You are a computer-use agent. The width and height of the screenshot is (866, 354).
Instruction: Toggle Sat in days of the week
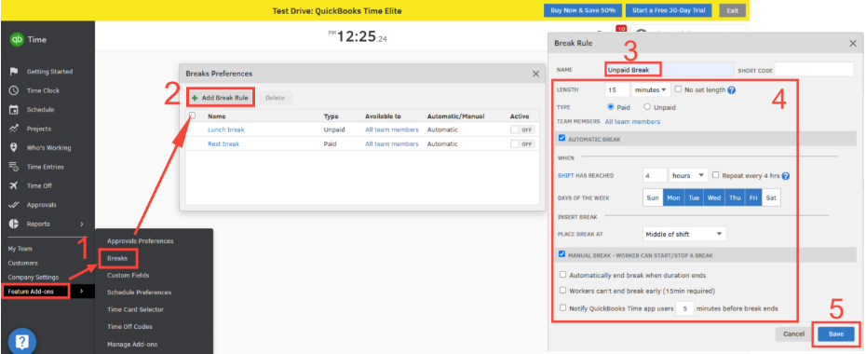tap(771, 197)
